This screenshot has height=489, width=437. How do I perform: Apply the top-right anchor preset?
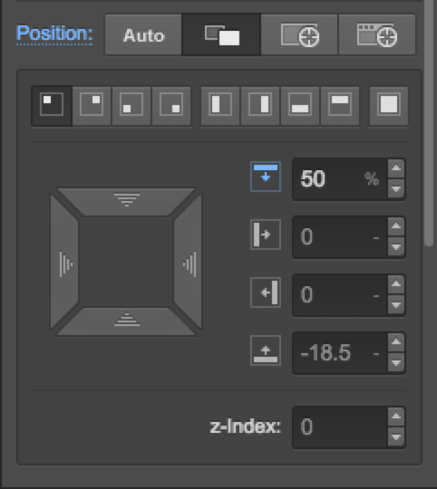92,106
